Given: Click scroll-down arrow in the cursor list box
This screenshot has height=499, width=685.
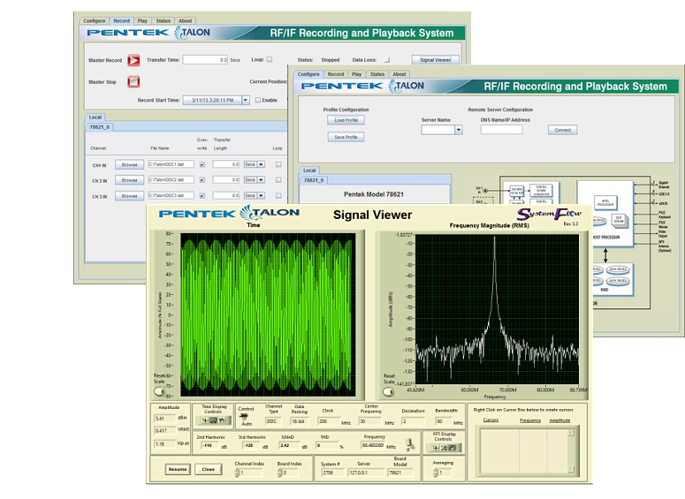Looking at the screenshot, I should [x=571, y=470].
